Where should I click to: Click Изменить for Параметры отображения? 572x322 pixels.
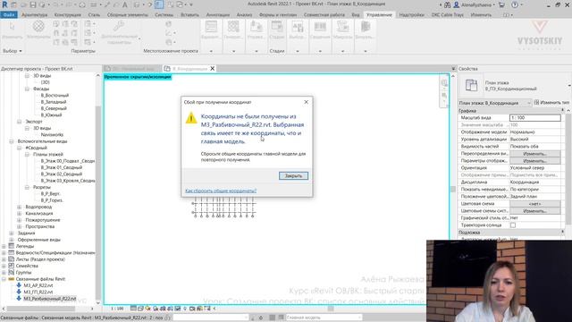click(x=534, y=161)
